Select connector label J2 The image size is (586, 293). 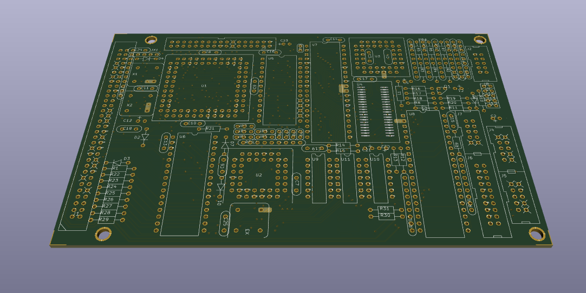click(468, 49)
